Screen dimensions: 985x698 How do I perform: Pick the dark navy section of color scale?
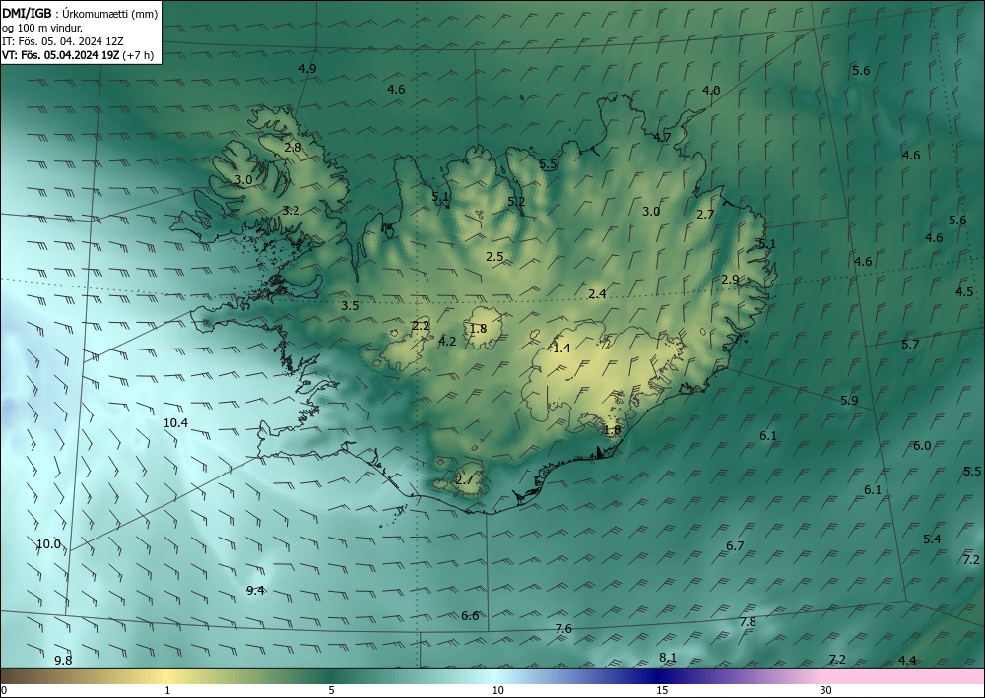[x=656, y=676]
